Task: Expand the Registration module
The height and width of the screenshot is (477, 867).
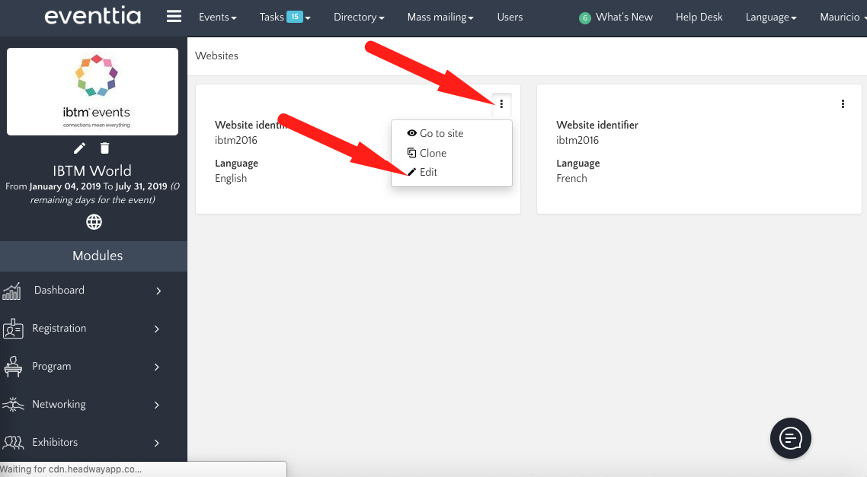Action: tap(84, 328)
